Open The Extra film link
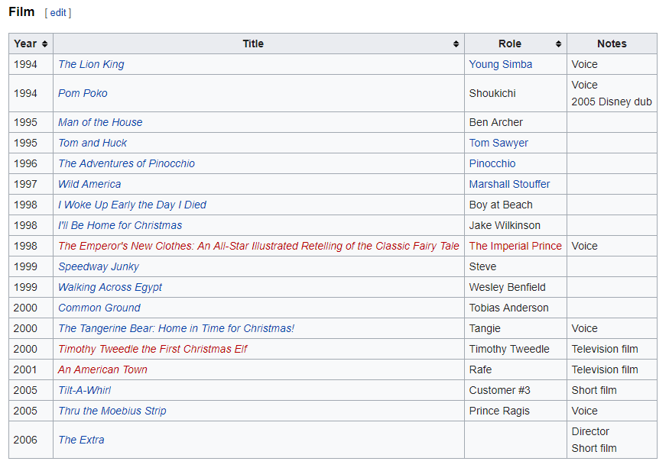Viewport: 669px width, 471px height. (x=81, y=440)
